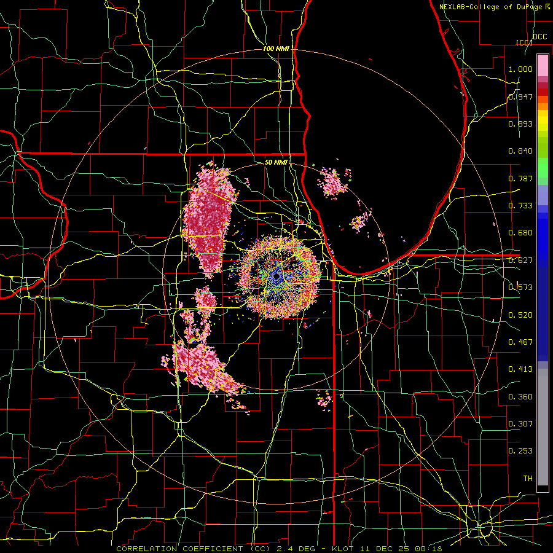Select the 0.893 scale value
Viewport: 553px width, 553px height.
coord(520,124)
